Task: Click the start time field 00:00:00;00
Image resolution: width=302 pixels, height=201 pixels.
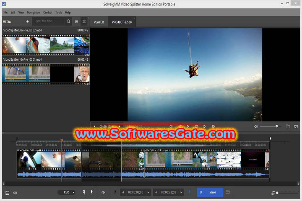Action: click(x=135, y=192)
